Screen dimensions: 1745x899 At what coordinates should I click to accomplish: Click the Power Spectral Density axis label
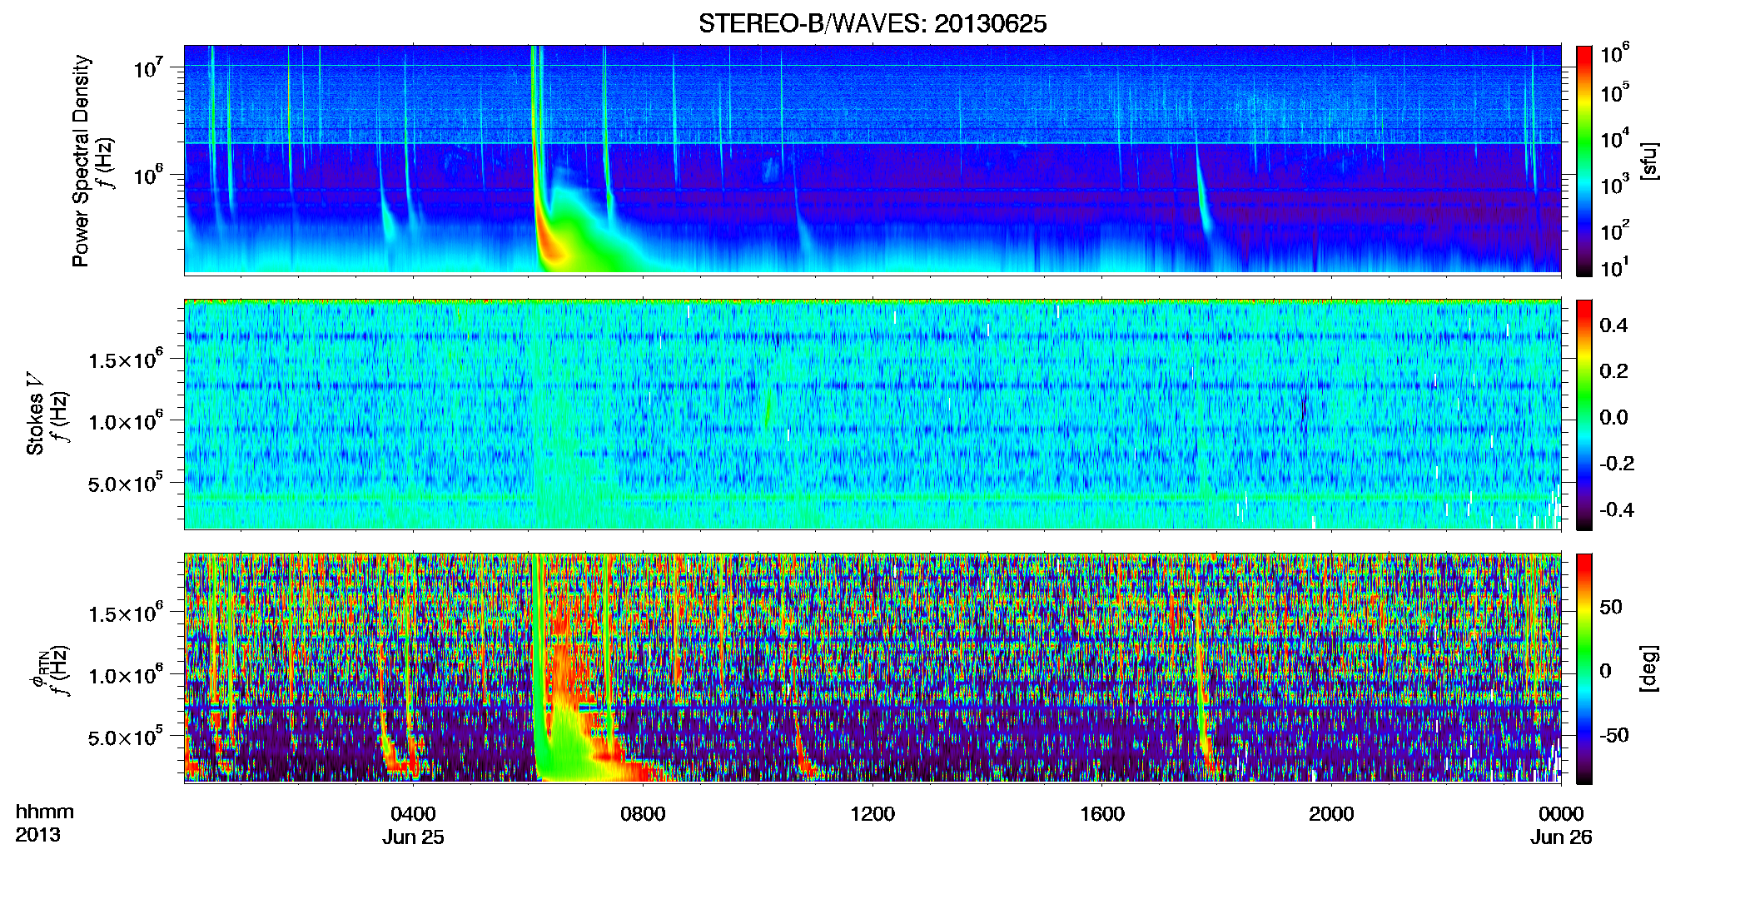click(81, 161)
